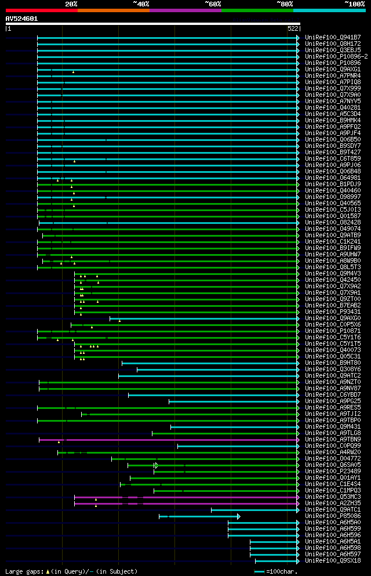Click the white query bar spanning 1 to 522

(x=153, y=24)
